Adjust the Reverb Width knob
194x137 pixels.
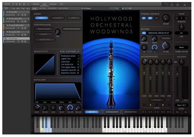click(155, 39)
